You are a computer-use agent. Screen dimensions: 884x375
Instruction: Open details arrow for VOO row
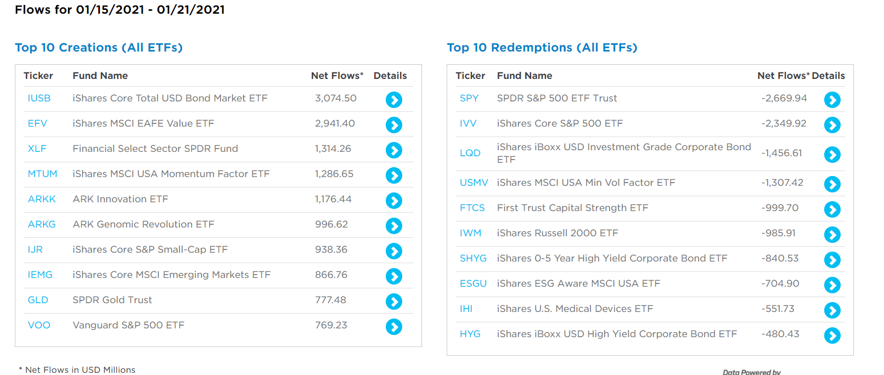click(394, 327)
